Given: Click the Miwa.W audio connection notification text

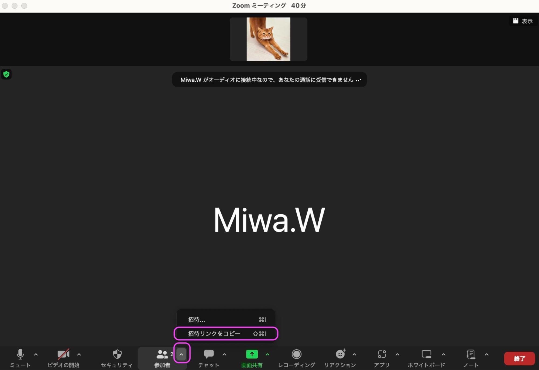Looking at the screenshot, I should click(x=267, y=80).
